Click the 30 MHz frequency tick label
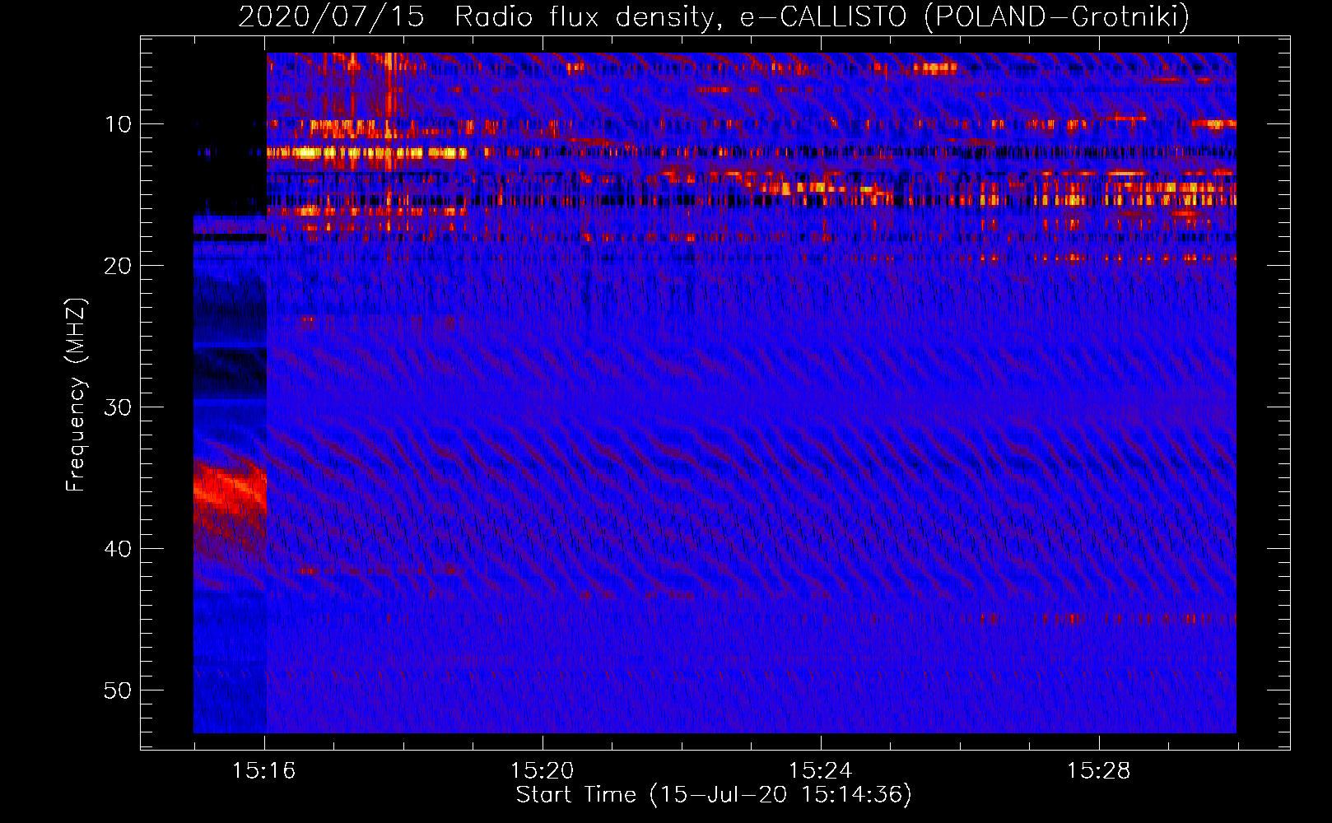Viewport: 1332px width, 823px height. (119, 407)
